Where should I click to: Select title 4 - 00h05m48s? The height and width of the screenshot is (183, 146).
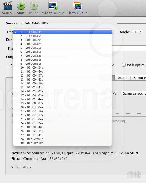pos(62,44)
